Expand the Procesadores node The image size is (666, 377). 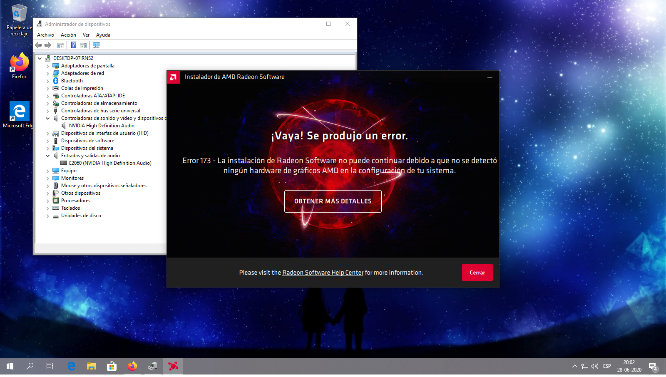48,201
